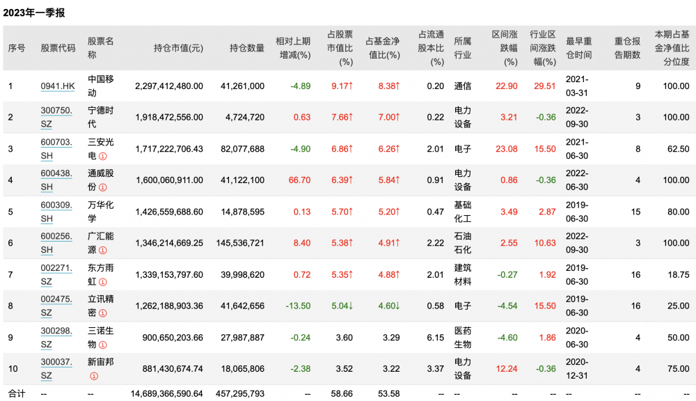Click industry cell 通信
The image size is (696, 401).
(x=463, y=86)
